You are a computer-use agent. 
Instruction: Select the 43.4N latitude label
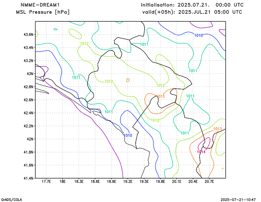(x=28, y=47)
